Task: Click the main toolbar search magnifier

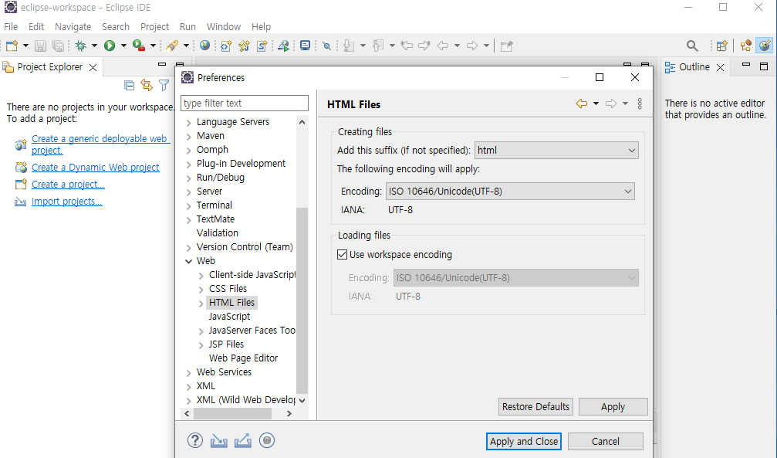Action: point(692,46)
